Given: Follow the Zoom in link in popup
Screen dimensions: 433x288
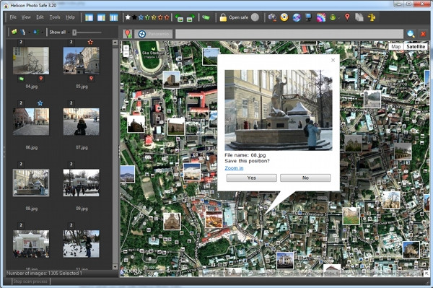Looking at the screenshot, I should point(234,168).
